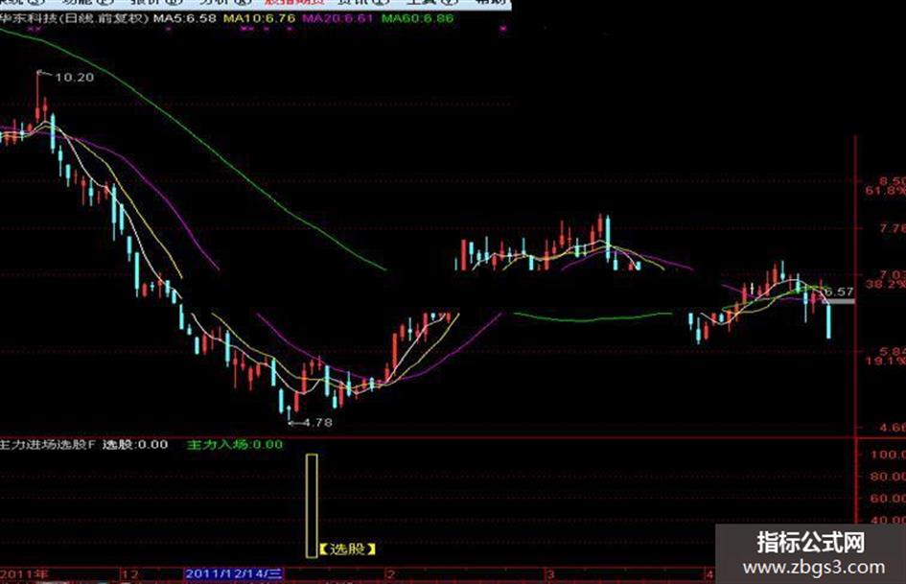The height and width of the screenshot is (584, 906).
Task: Click the 4.78 low price annotation
Action: pos(317,423)
